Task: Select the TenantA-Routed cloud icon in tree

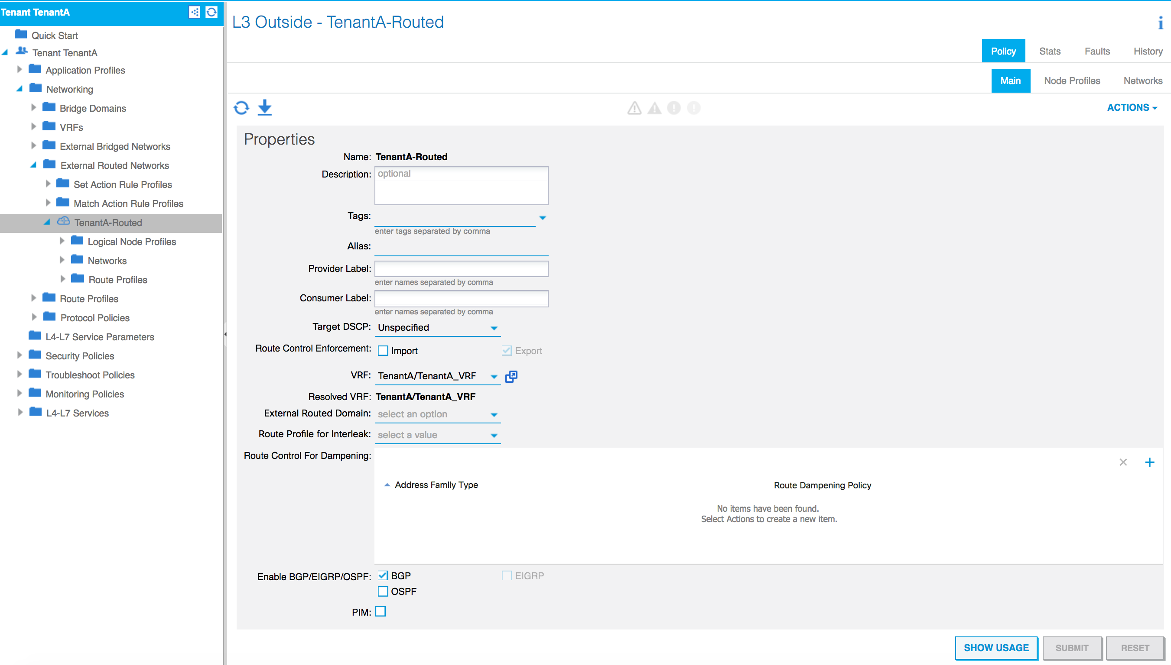Action: [64, 222]
